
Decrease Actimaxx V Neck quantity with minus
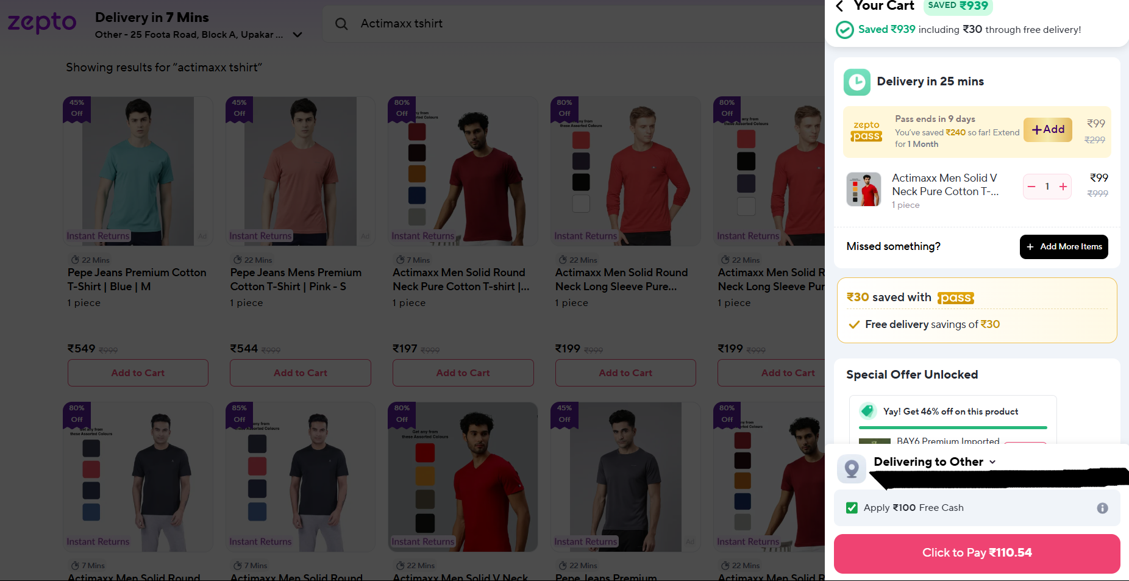1031,187
